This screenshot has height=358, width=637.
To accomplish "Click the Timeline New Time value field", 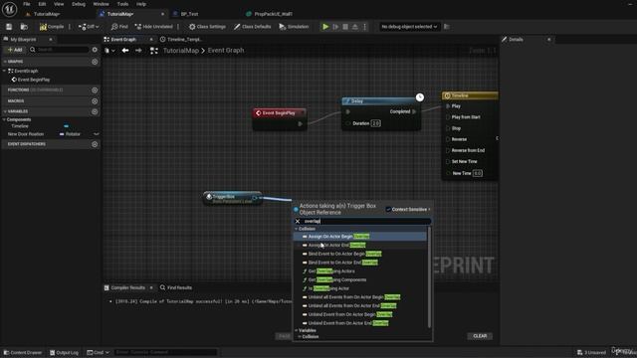I will point(478,173).
